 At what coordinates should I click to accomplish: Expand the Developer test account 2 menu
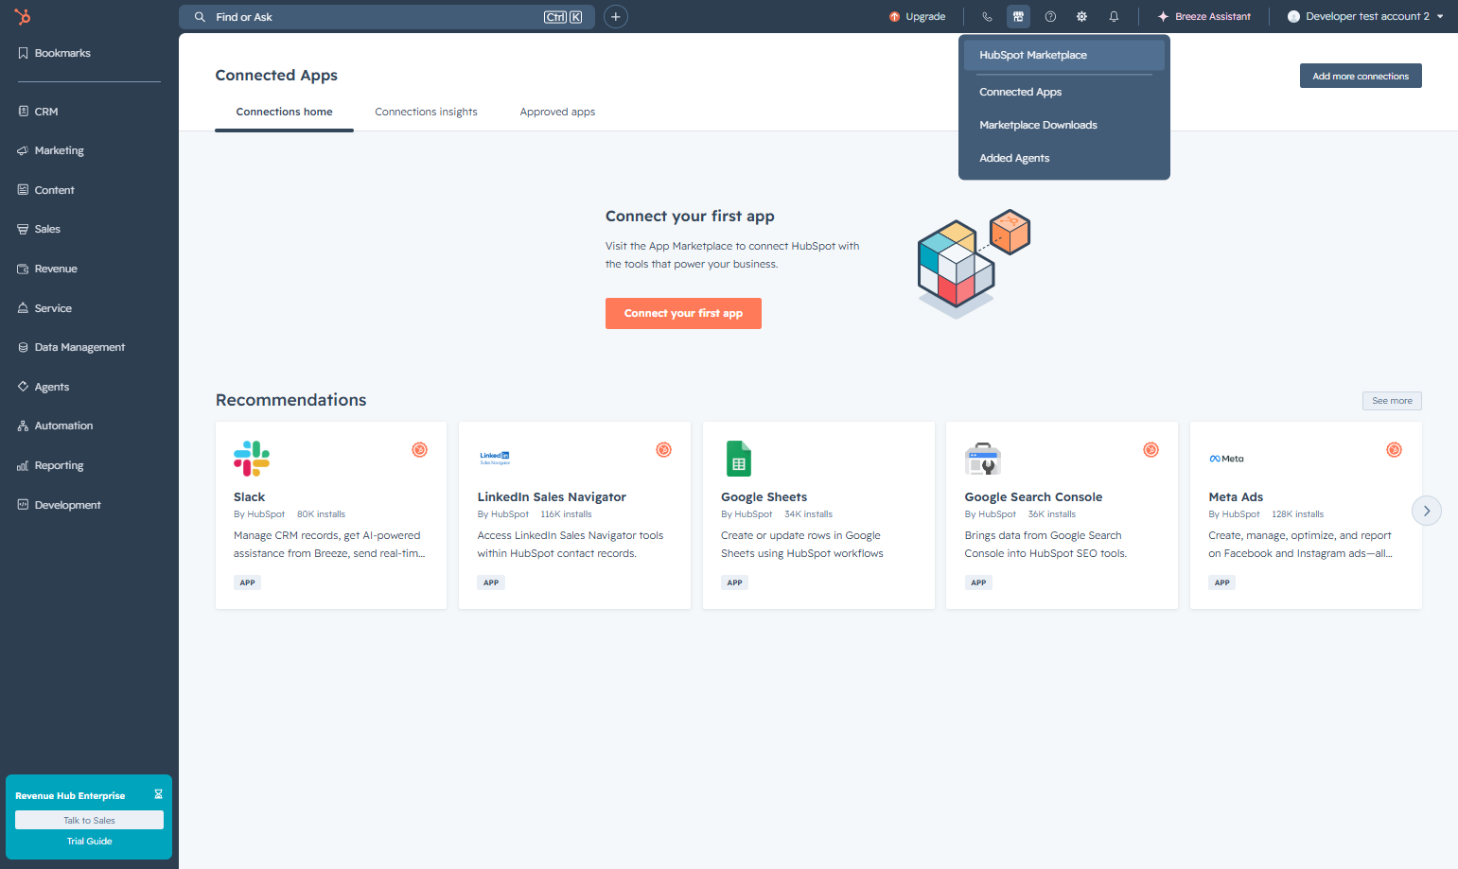(1366, 16)
